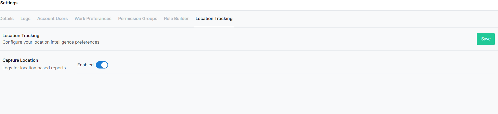
Task: Click the Enabled label beside the switch
Action: [x=85, y=65]
